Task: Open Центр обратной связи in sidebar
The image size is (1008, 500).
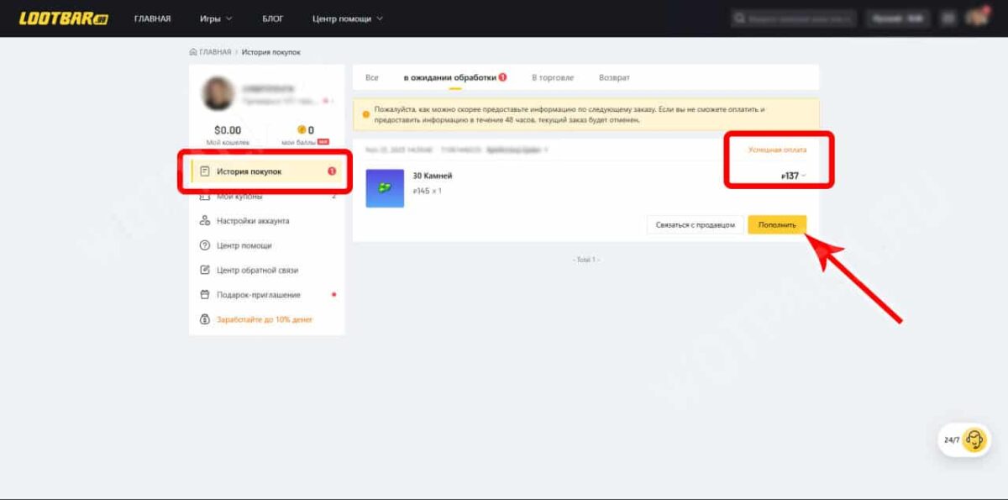Action: [256, 271]
